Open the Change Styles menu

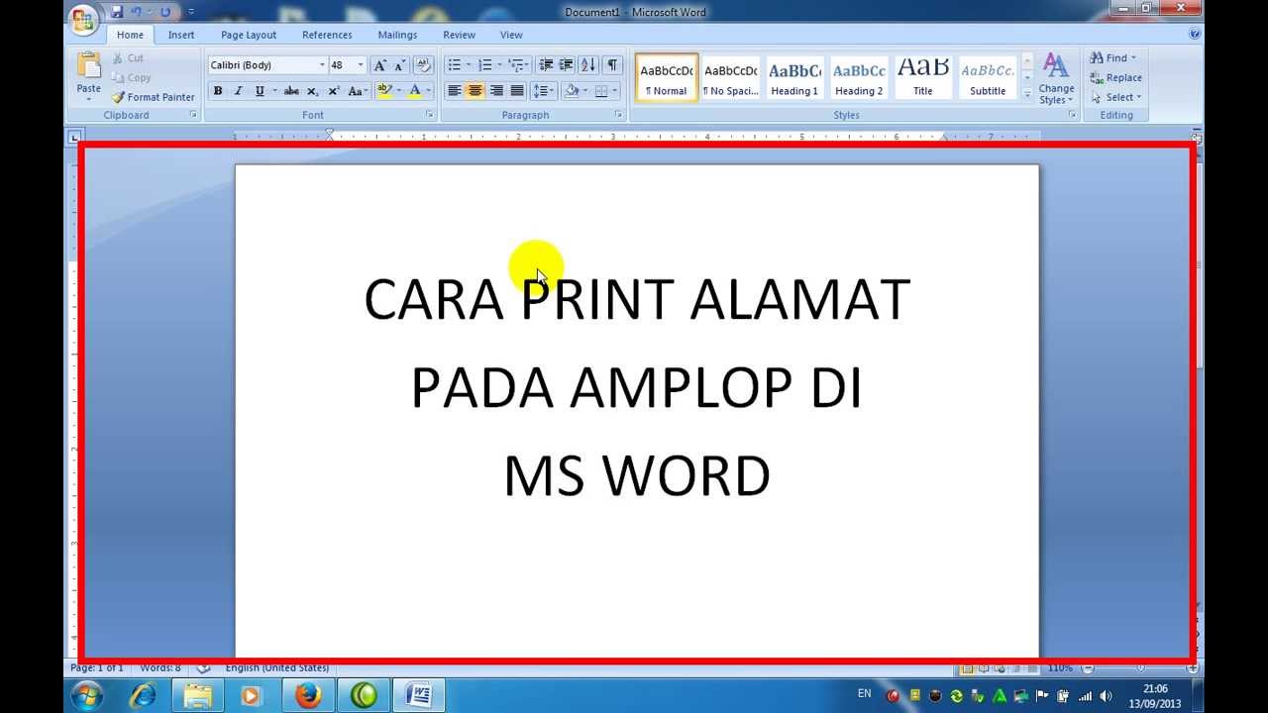[x=1056, y=79]
